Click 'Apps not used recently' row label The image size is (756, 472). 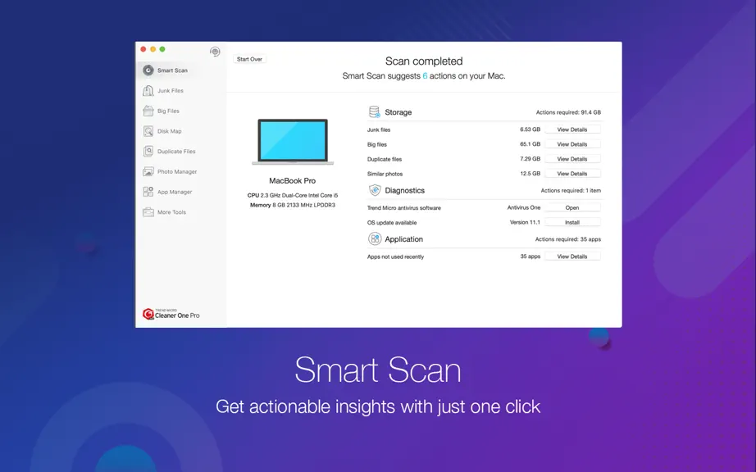coord(395,256)
